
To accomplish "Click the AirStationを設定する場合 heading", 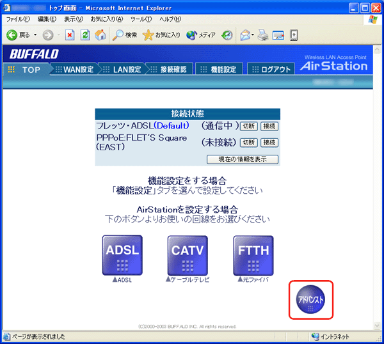I will 188,210.
